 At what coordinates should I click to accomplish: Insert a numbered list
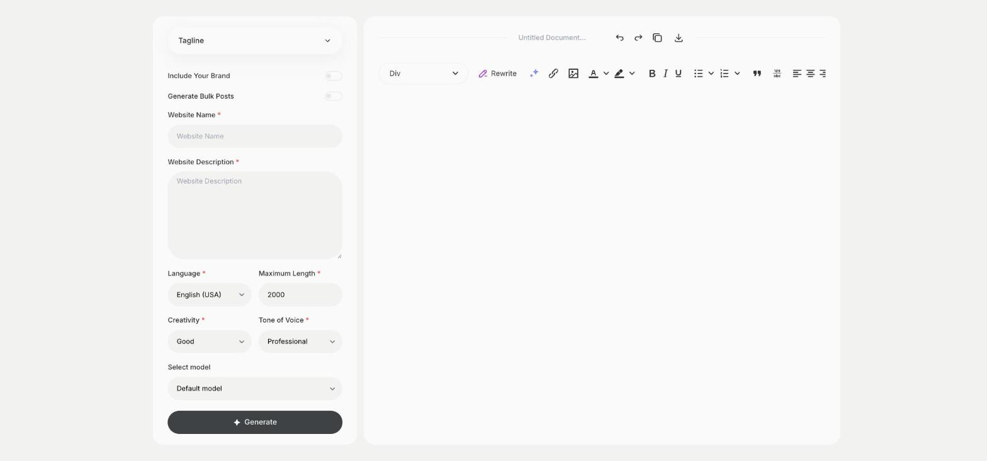point(725,74)
